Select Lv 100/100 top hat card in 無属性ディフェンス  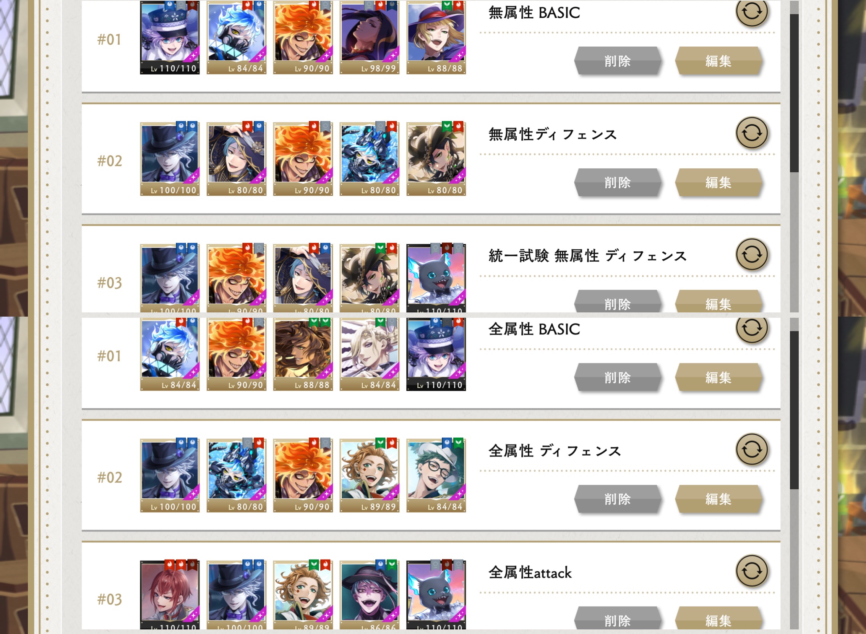point(170,158)
